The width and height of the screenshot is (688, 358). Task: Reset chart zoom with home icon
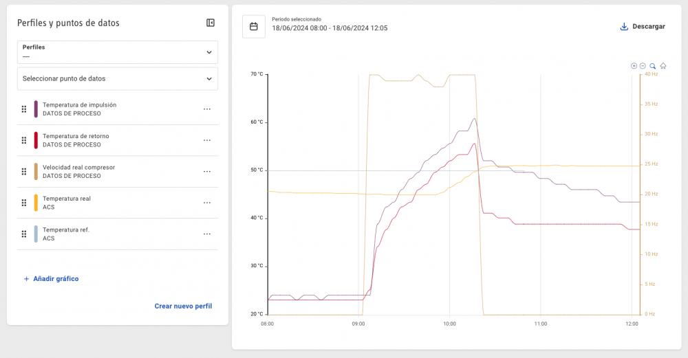(x=663, y=66)
